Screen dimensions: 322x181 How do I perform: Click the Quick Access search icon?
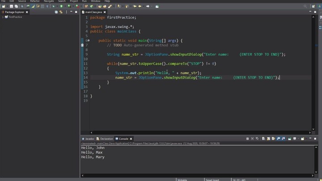(305, 6)
